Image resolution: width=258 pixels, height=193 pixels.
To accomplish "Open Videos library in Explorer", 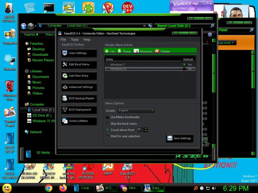I will click(37, 93).
